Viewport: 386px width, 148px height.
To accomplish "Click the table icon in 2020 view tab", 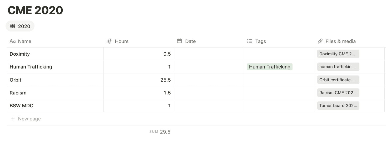I will click(x=12, y=26).
